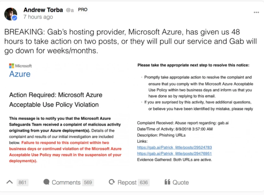This screenshot has width=264, height=195.
Task: Click Andrew Torba's profile avatar
Action: 11,14
